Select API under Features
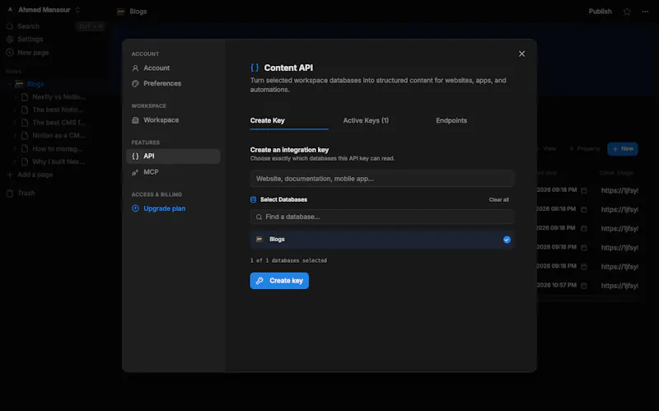Screen dimensions: 659x411 [173, 156]
